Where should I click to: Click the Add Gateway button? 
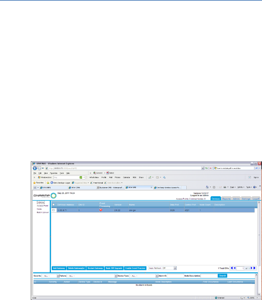pyautogui.click(x=59, y=268)
